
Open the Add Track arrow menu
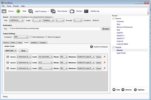point(16,50)
